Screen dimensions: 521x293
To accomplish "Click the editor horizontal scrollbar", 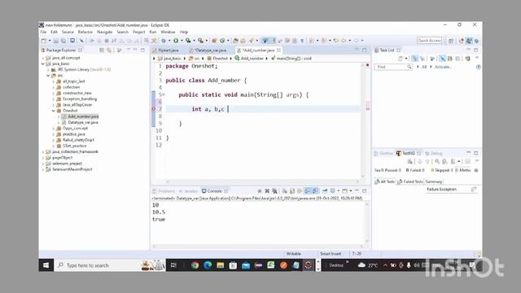I will (262, 181).
